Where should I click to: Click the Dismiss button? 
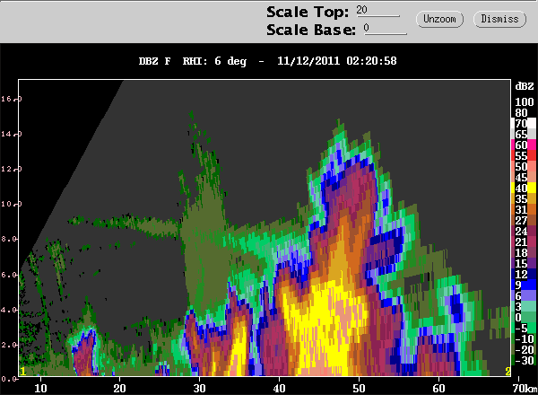499,19
